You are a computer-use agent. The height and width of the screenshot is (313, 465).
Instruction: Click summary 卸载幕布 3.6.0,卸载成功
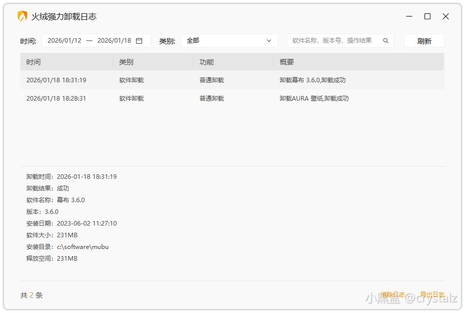[312, 80]
